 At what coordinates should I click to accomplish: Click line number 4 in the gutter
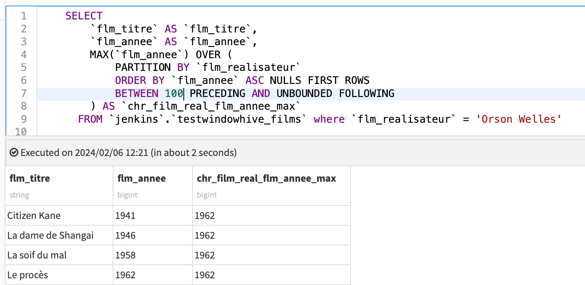pyautogui.click(x=23, y=55)
